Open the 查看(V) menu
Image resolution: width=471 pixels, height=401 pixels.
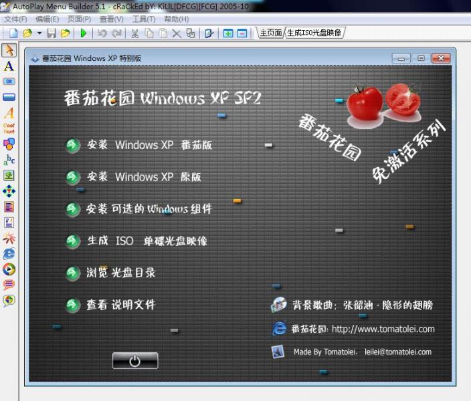coord(112,19)
